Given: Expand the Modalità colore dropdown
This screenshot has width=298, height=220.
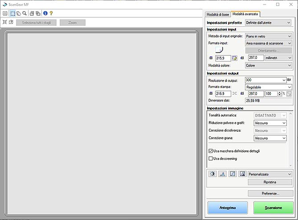Looking at the screenshot, I should [269, 65].
